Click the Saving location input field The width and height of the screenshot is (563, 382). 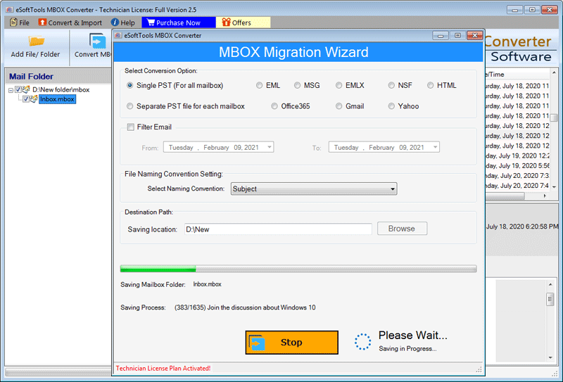(x=278, y=229)
